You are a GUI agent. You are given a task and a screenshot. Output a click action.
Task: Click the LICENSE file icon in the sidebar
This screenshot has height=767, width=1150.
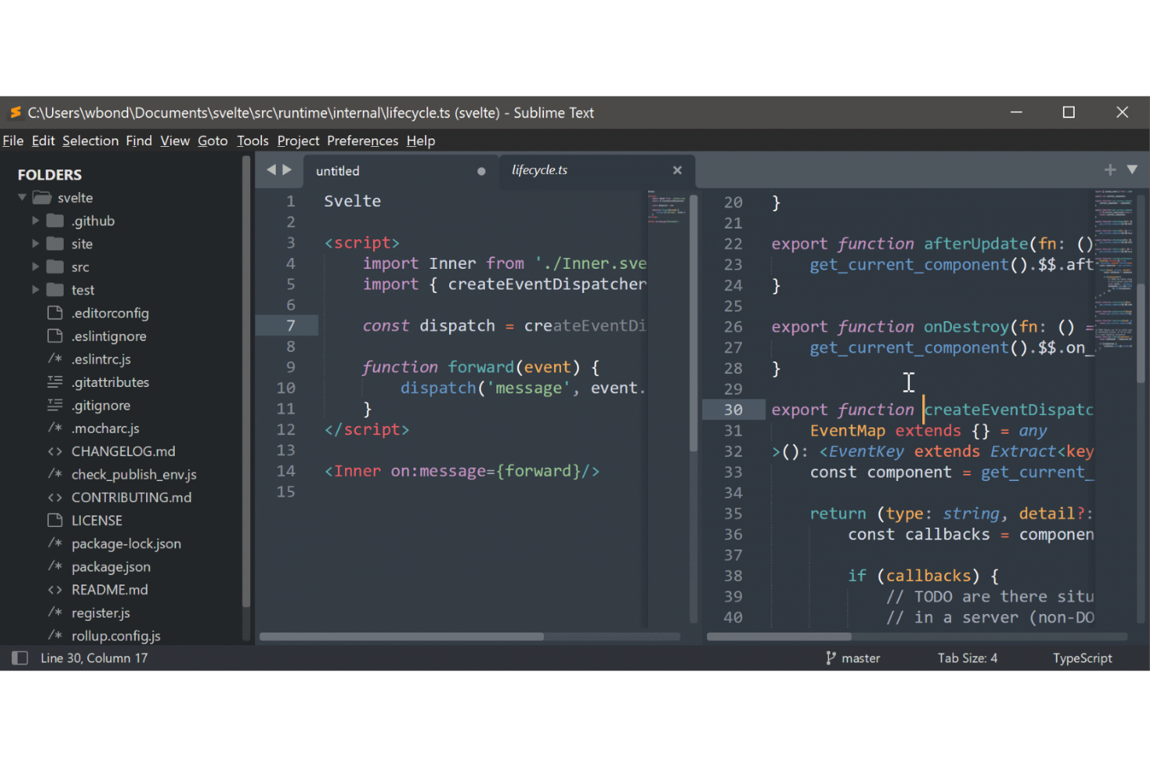click(54, 520)
